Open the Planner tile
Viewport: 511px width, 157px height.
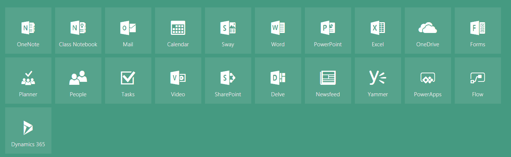coord(28,80)
